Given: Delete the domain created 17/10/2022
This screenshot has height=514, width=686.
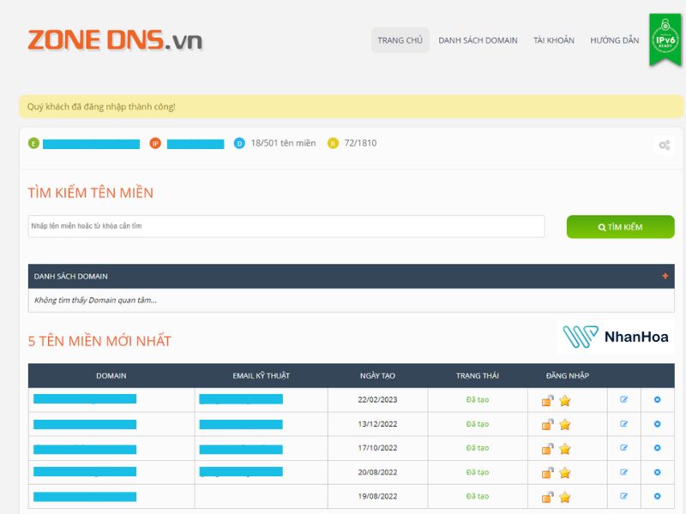Looking at the screenshot, I should (x=657, y=447).
